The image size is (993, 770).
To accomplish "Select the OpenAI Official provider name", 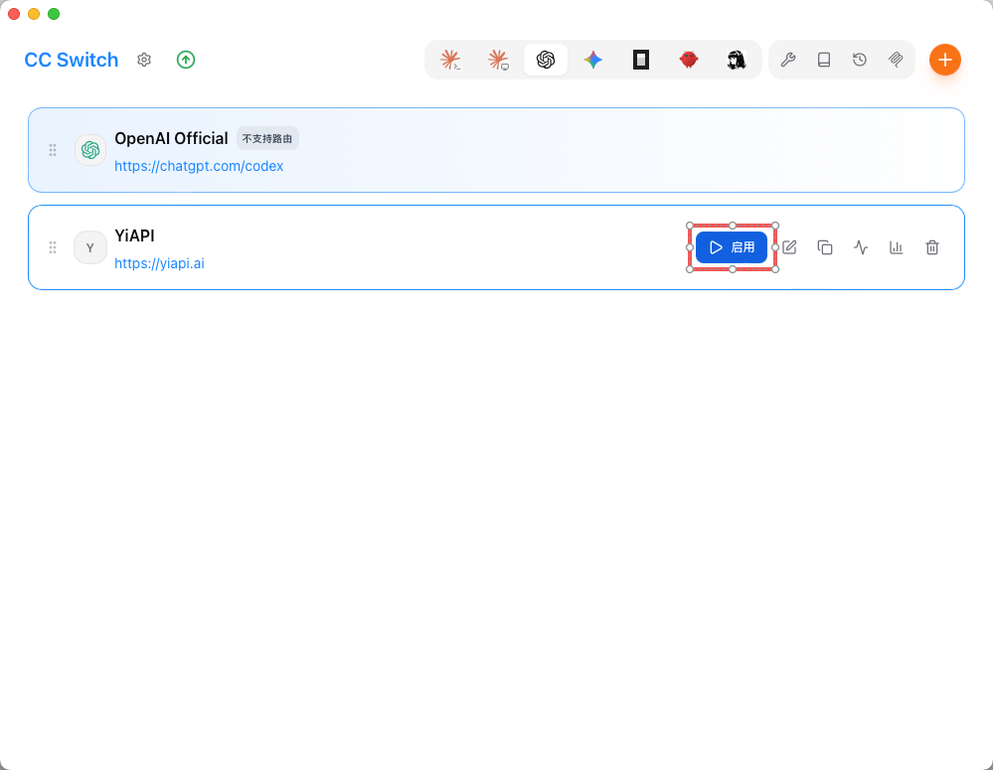I will click(x=171, y=139).
